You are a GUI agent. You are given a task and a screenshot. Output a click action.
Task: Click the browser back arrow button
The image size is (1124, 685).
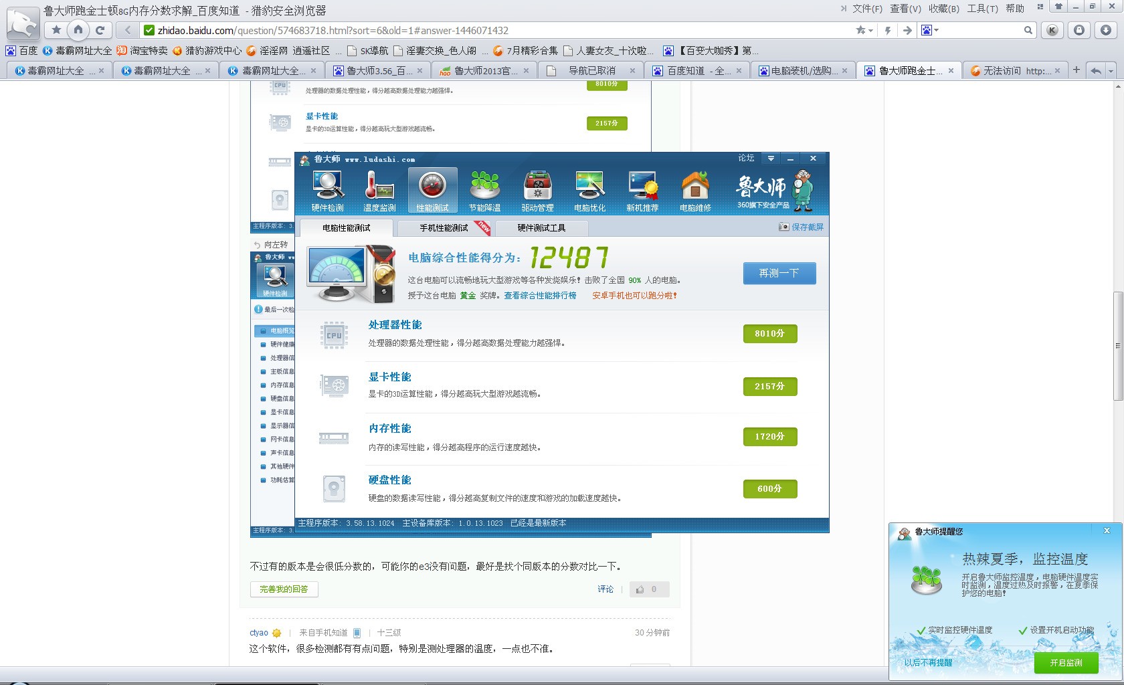coord(127,30)
